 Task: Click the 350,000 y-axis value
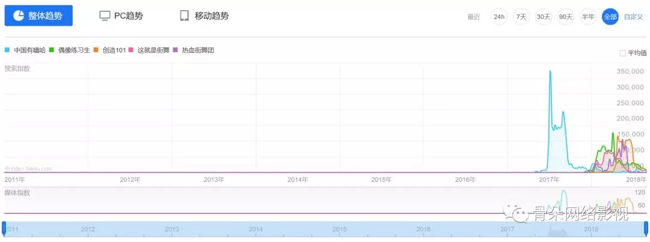[x=631, y=71]
